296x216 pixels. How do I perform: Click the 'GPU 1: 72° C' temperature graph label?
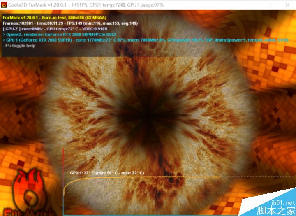(107, 173)
